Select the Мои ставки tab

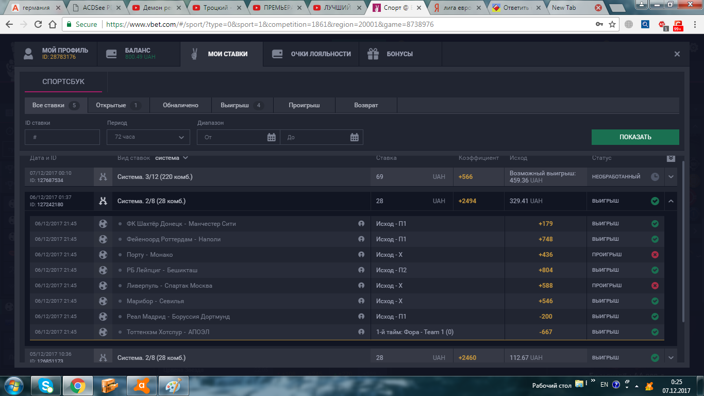click(222, 54)
